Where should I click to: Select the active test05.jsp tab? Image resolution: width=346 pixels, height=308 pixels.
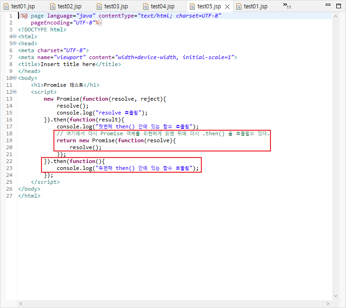209,6
